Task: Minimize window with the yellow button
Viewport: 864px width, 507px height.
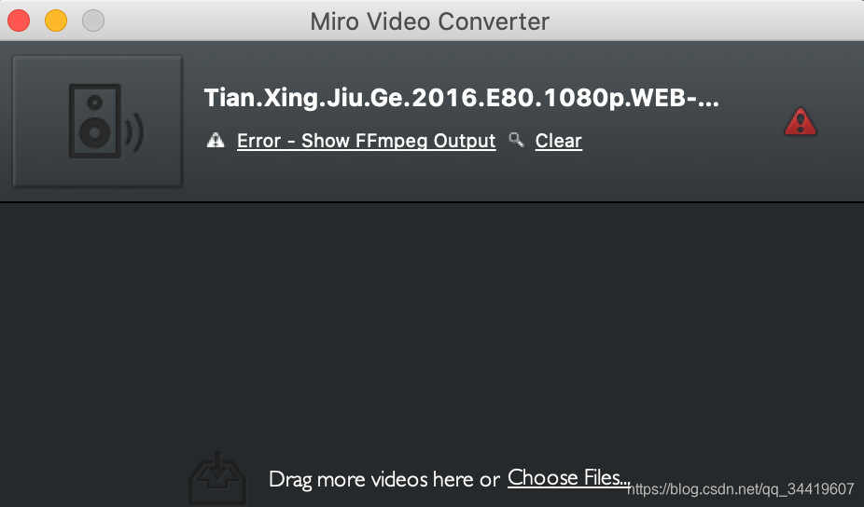Action: pyautogui.click(x=56, y=21)
